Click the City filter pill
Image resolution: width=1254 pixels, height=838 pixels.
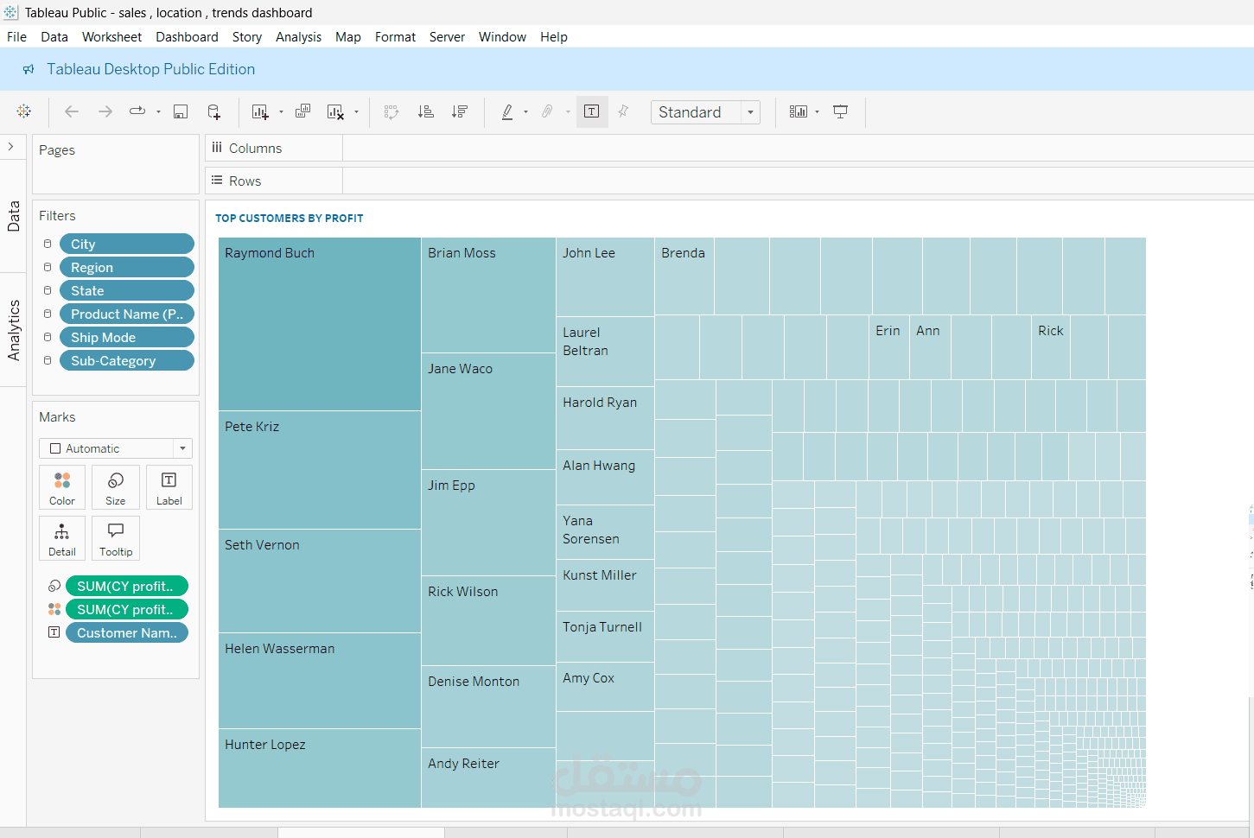point(127,244)
